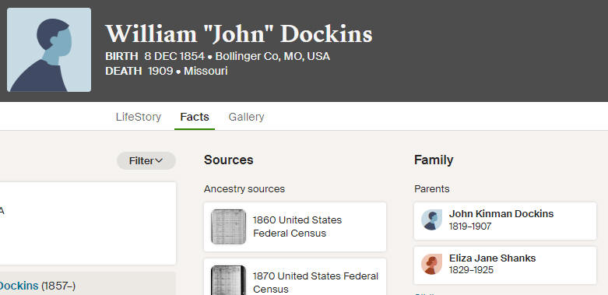
Task: Open the Gallery tab
Action: [x=246, y=117]
